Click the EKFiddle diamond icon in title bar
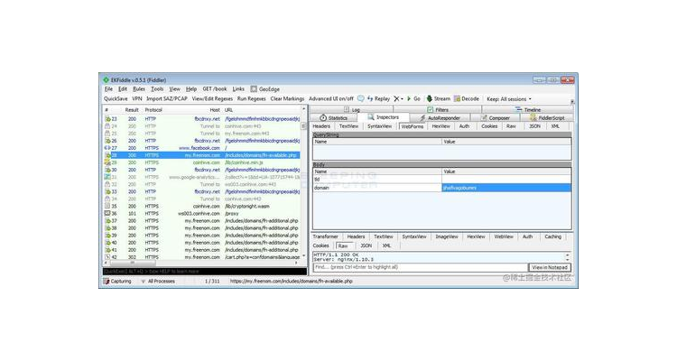This screenshot has height=361, width=677. [106, 80]
